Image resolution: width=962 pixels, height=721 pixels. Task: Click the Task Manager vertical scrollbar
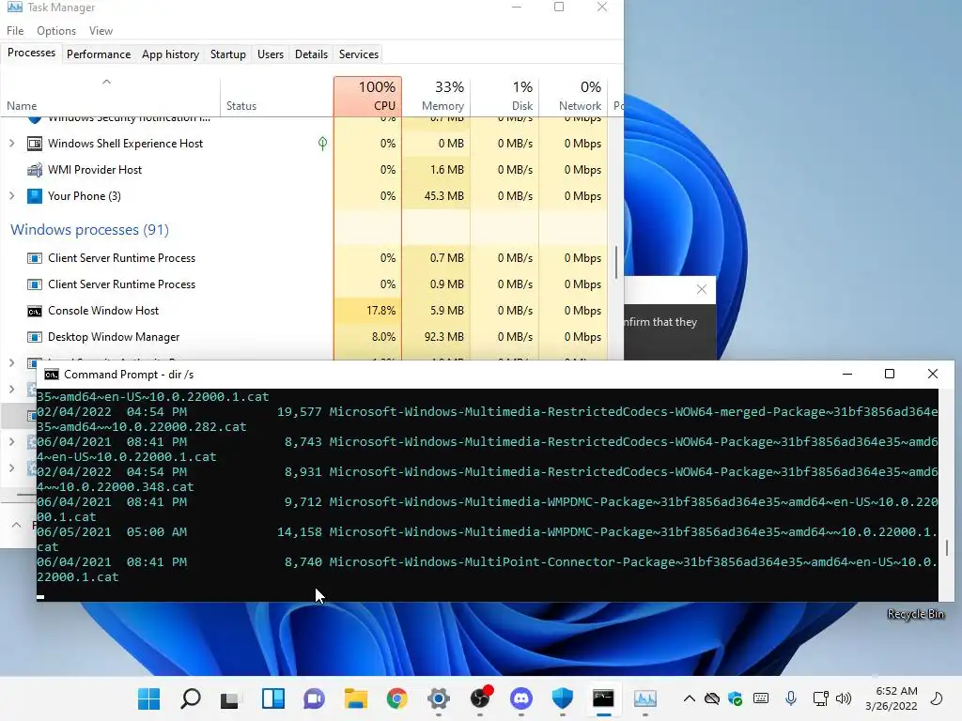coord(615,263)
